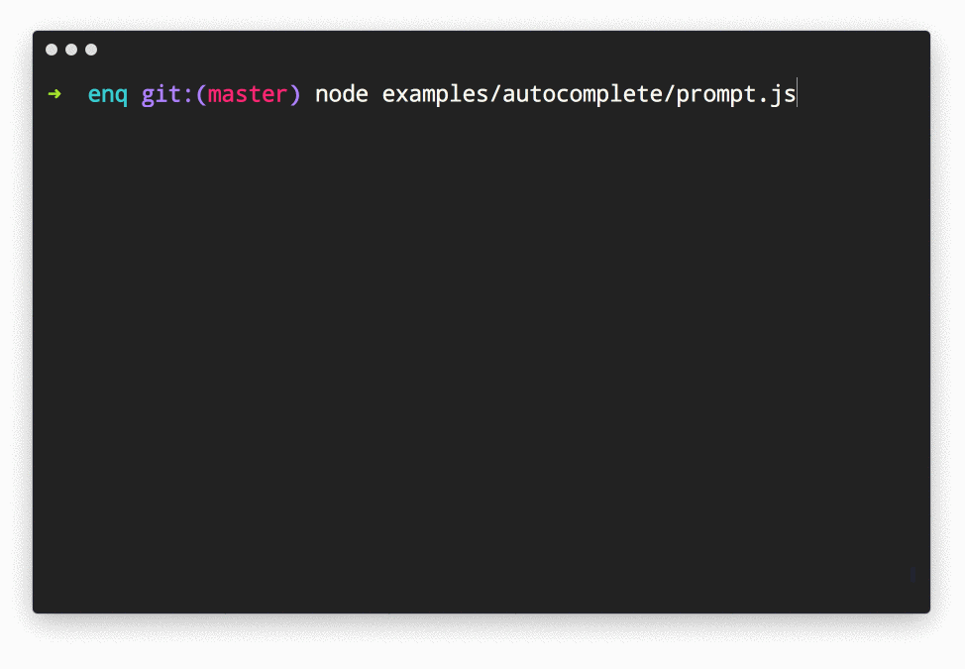Click the text cursor after prompt.js
The image size is (965, 669).
tap(797, 94)
